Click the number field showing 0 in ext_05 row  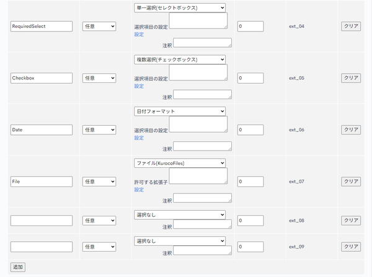(250, 78)
